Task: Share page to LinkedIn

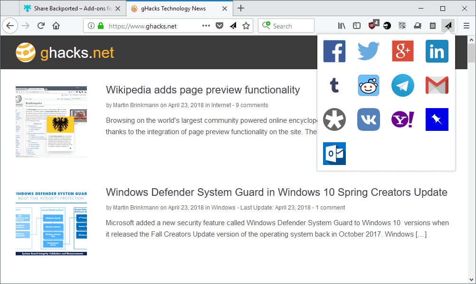Action: (437, 51)
